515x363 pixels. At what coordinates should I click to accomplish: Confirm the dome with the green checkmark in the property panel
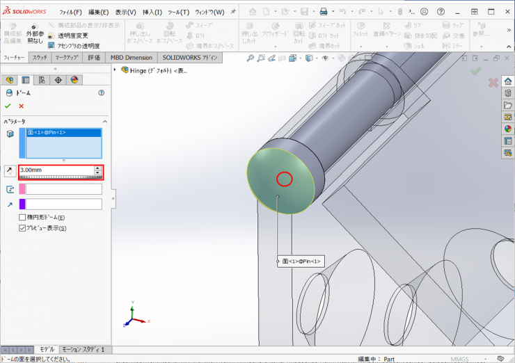click(8, 106)
